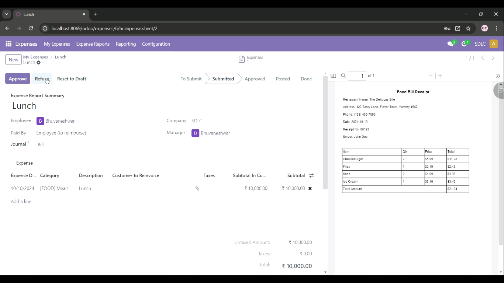Select the To Submit status stage

[x=191, y=78]
